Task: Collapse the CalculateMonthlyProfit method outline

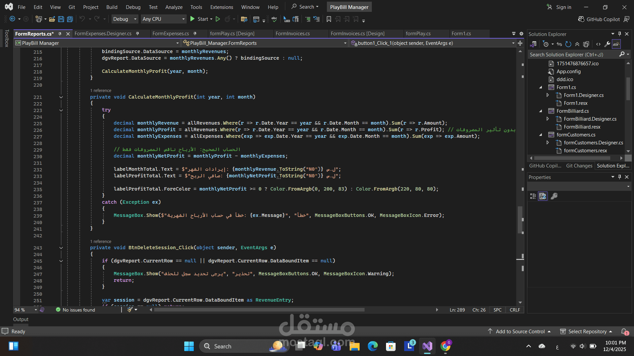Action: click(61, 97)
